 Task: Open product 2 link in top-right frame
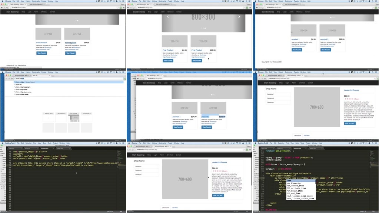325,39
